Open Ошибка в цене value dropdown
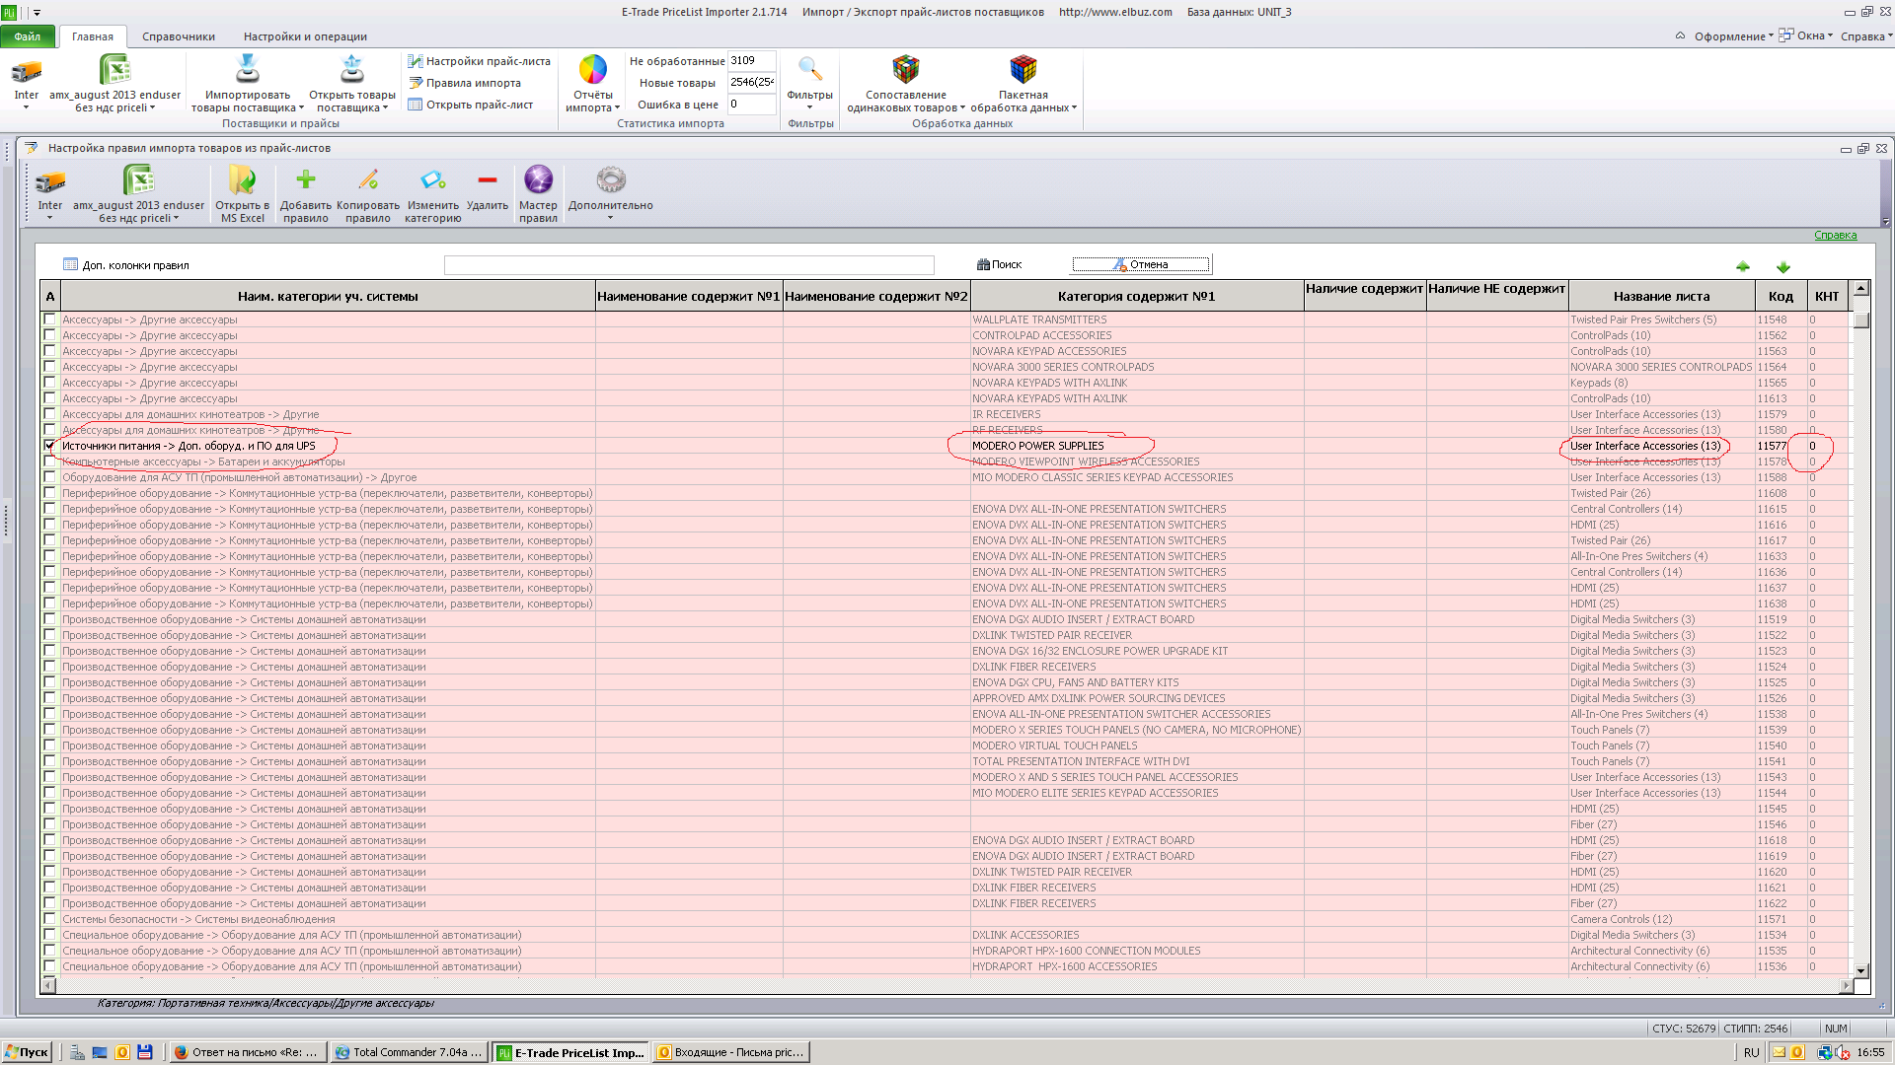Viewport: 1895px width, 1065px height. tap(752, 105)
